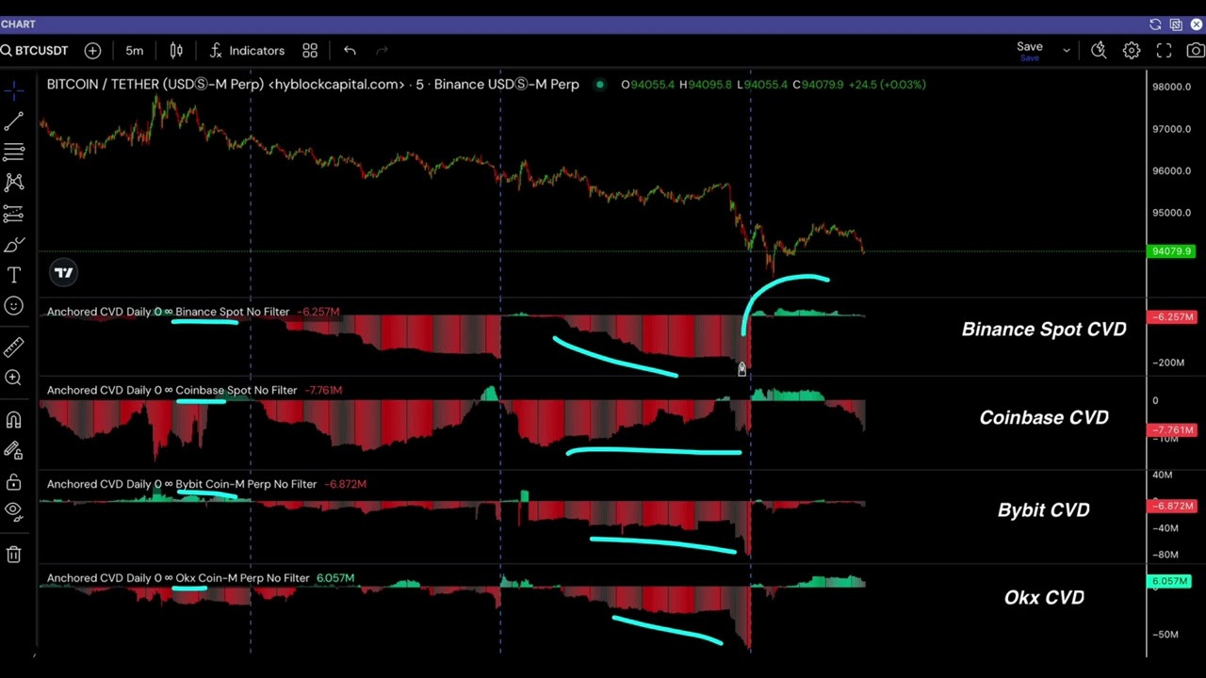The image size is (1206, 678).
Task: Open the pattern drawing tools
Action: tap(13, 183)
